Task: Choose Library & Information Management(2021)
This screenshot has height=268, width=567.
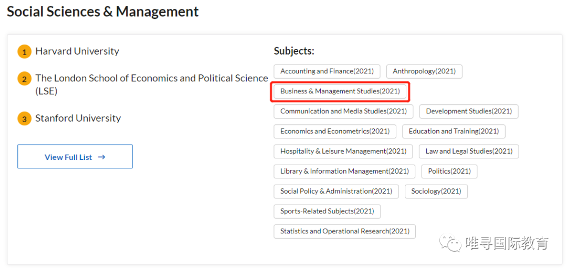Action: click(344, 171)
